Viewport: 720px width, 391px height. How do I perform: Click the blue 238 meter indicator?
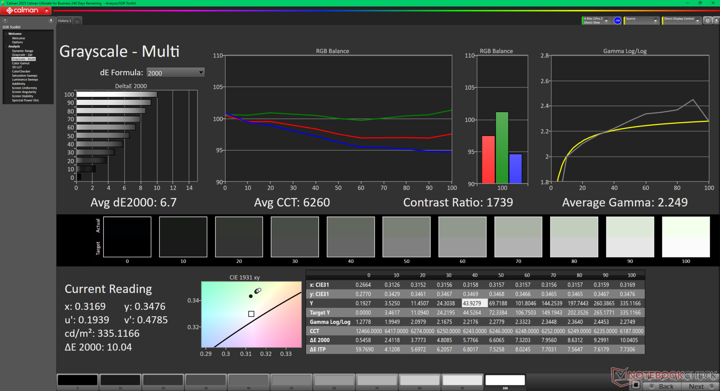click(x=617, y=21)
